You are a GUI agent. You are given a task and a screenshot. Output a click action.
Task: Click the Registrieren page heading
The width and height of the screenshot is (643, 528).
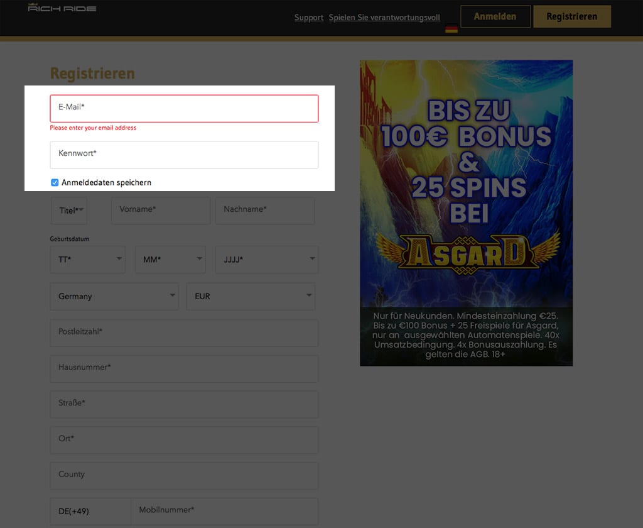[93, 74]
